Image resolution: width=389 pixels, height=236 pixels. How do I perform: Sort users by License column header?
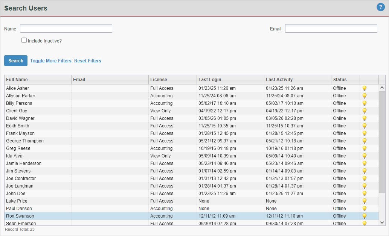(x=159, y=80)
